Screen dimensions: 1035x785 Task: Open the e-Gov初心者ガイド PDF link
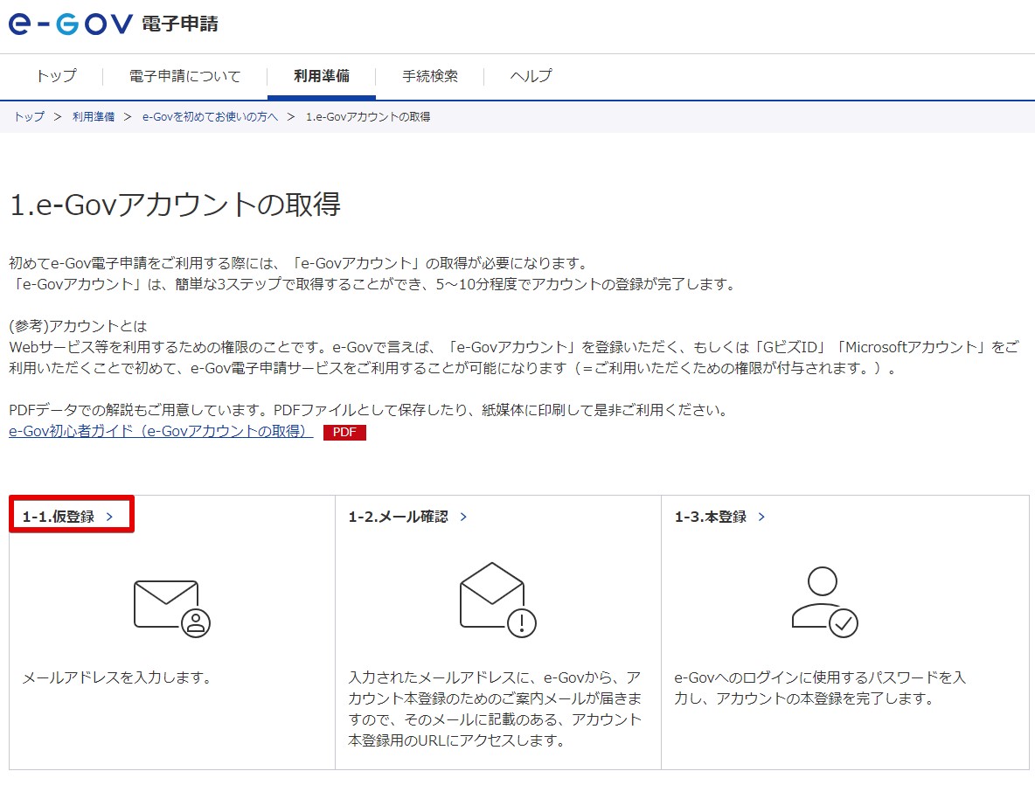coord(160,431)
